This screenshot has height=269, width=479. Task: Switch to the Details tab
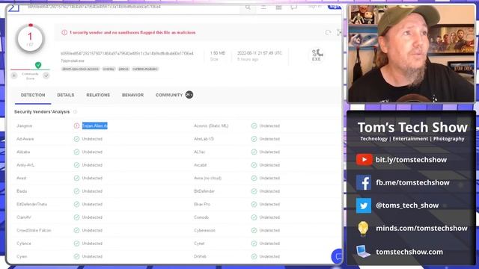pos(66,95)
